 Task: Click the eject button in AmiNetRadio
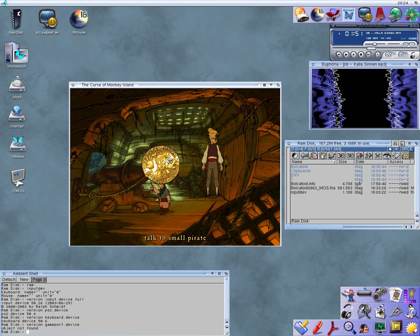point(378,54)
